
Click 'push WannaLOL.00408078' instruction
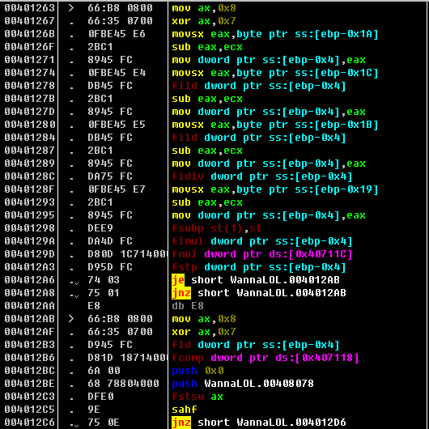243,384
